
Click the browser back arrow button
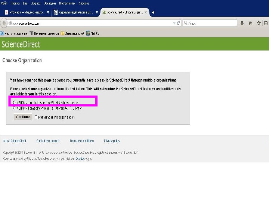tap(4, 23)
